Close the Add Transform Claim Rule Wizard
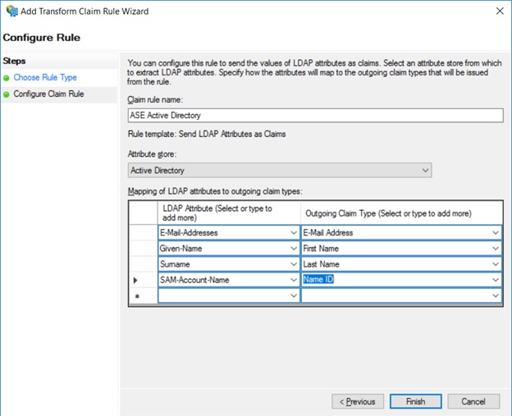The width and height of the screenshot is (512, 416). pyautogui.click(x=500, y=11)
